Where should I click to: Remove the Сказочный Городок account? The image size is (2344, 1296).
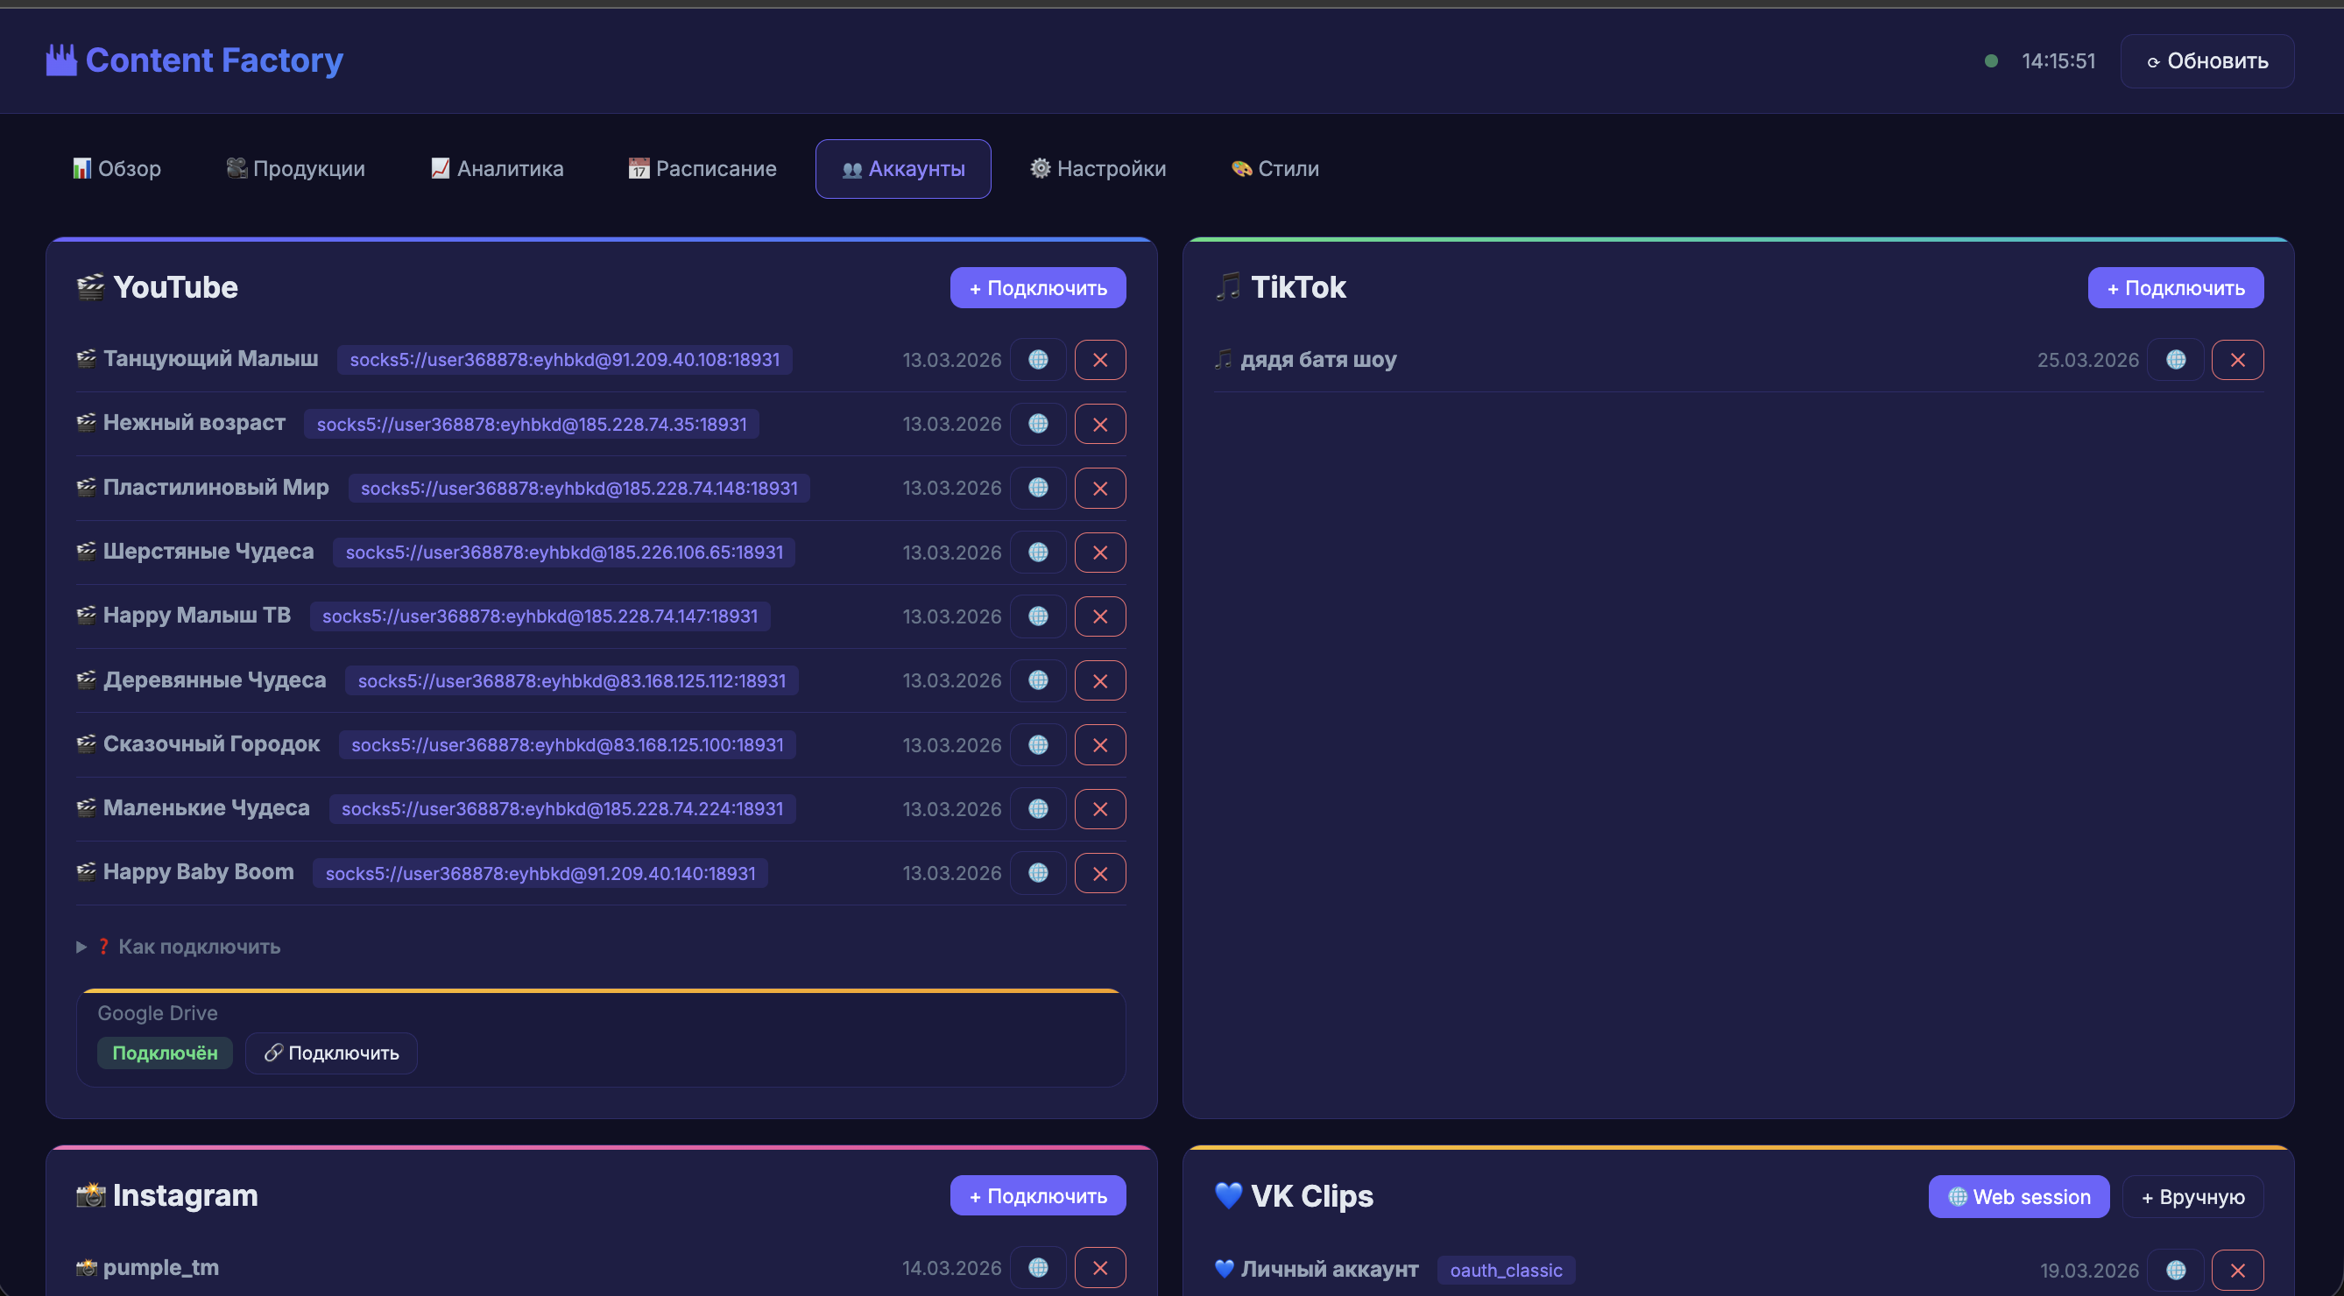tap(1100, 745)
